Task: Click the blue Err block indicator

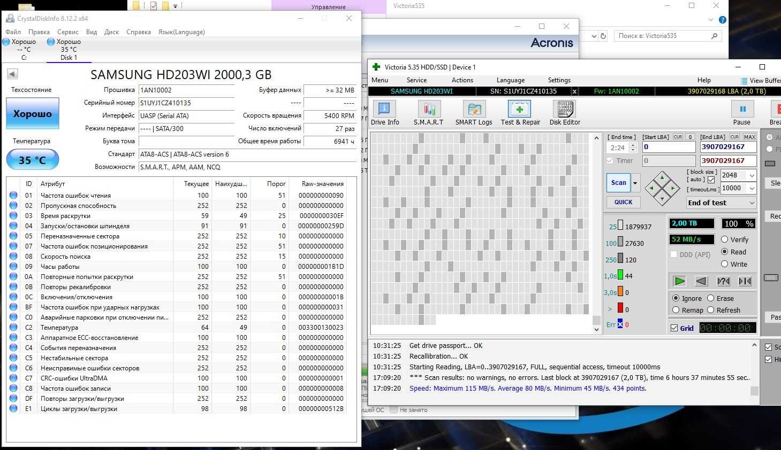Action: pos(620,324)
